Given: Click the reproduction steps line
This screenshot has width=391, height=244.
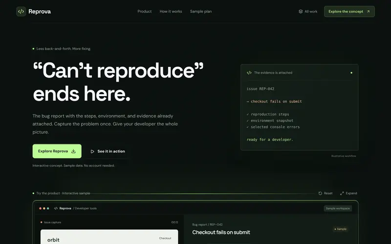Looking at the screenshot, I should tap(268, 114).
